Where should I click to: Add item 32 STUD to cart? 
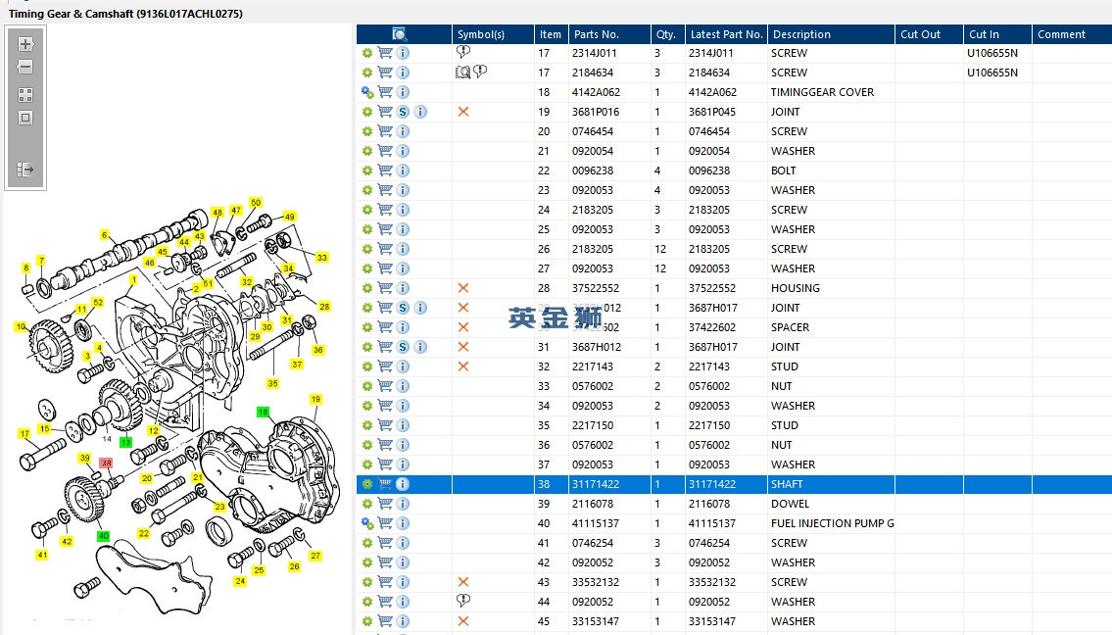385,366
